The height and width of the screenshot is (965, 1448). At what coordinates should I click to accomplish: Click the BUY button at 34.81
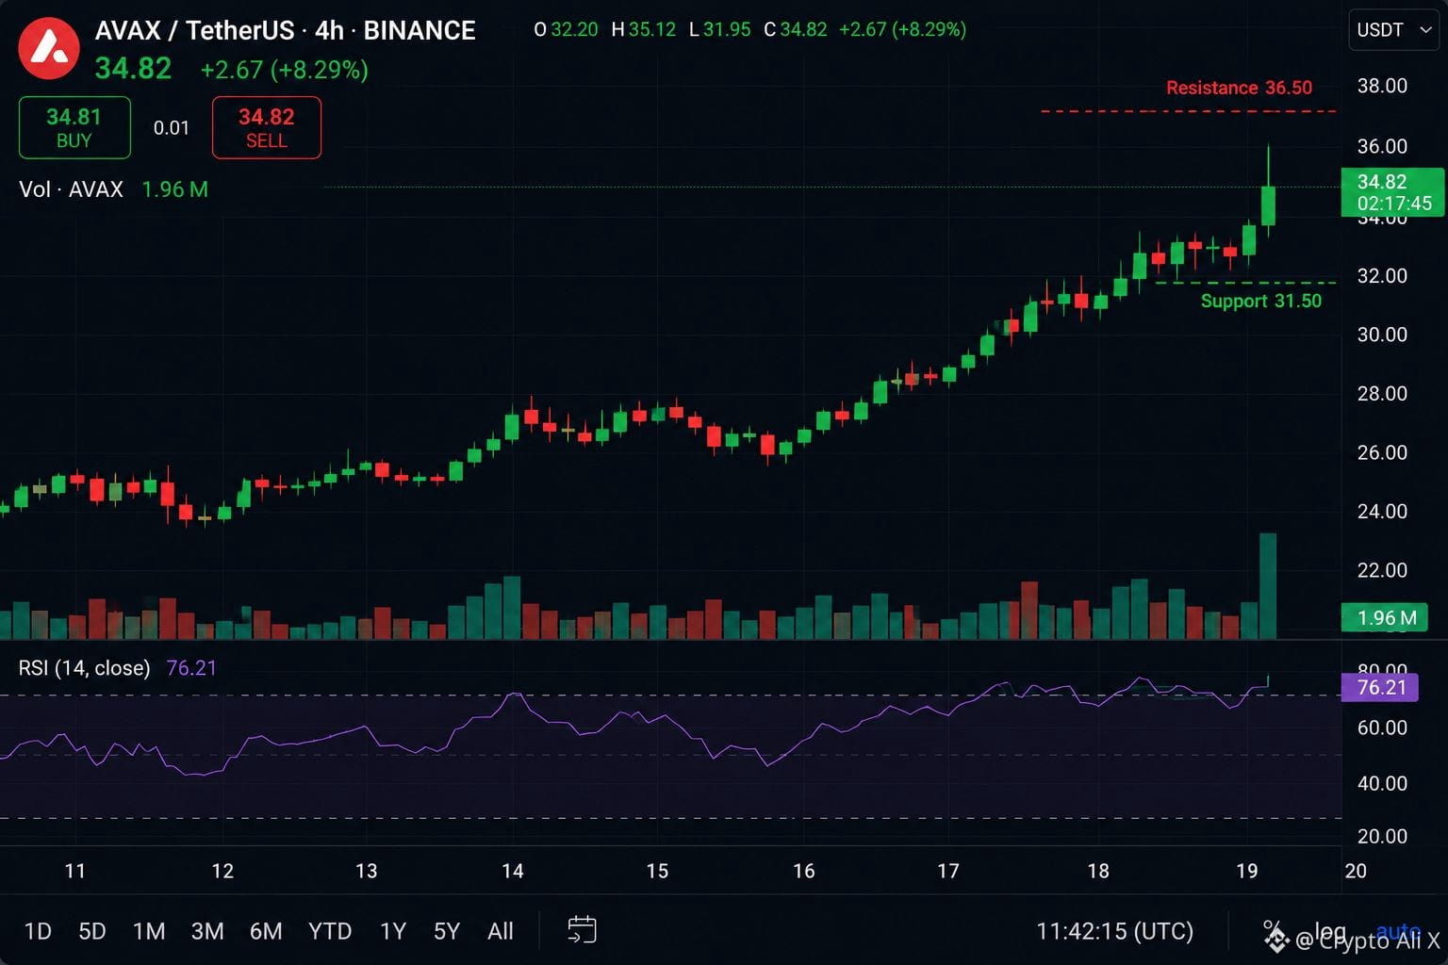point(74,127)
